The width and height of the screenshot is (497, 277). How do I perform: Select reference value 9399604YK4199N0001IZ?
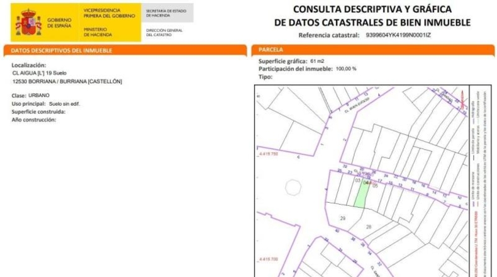[398, 35]
